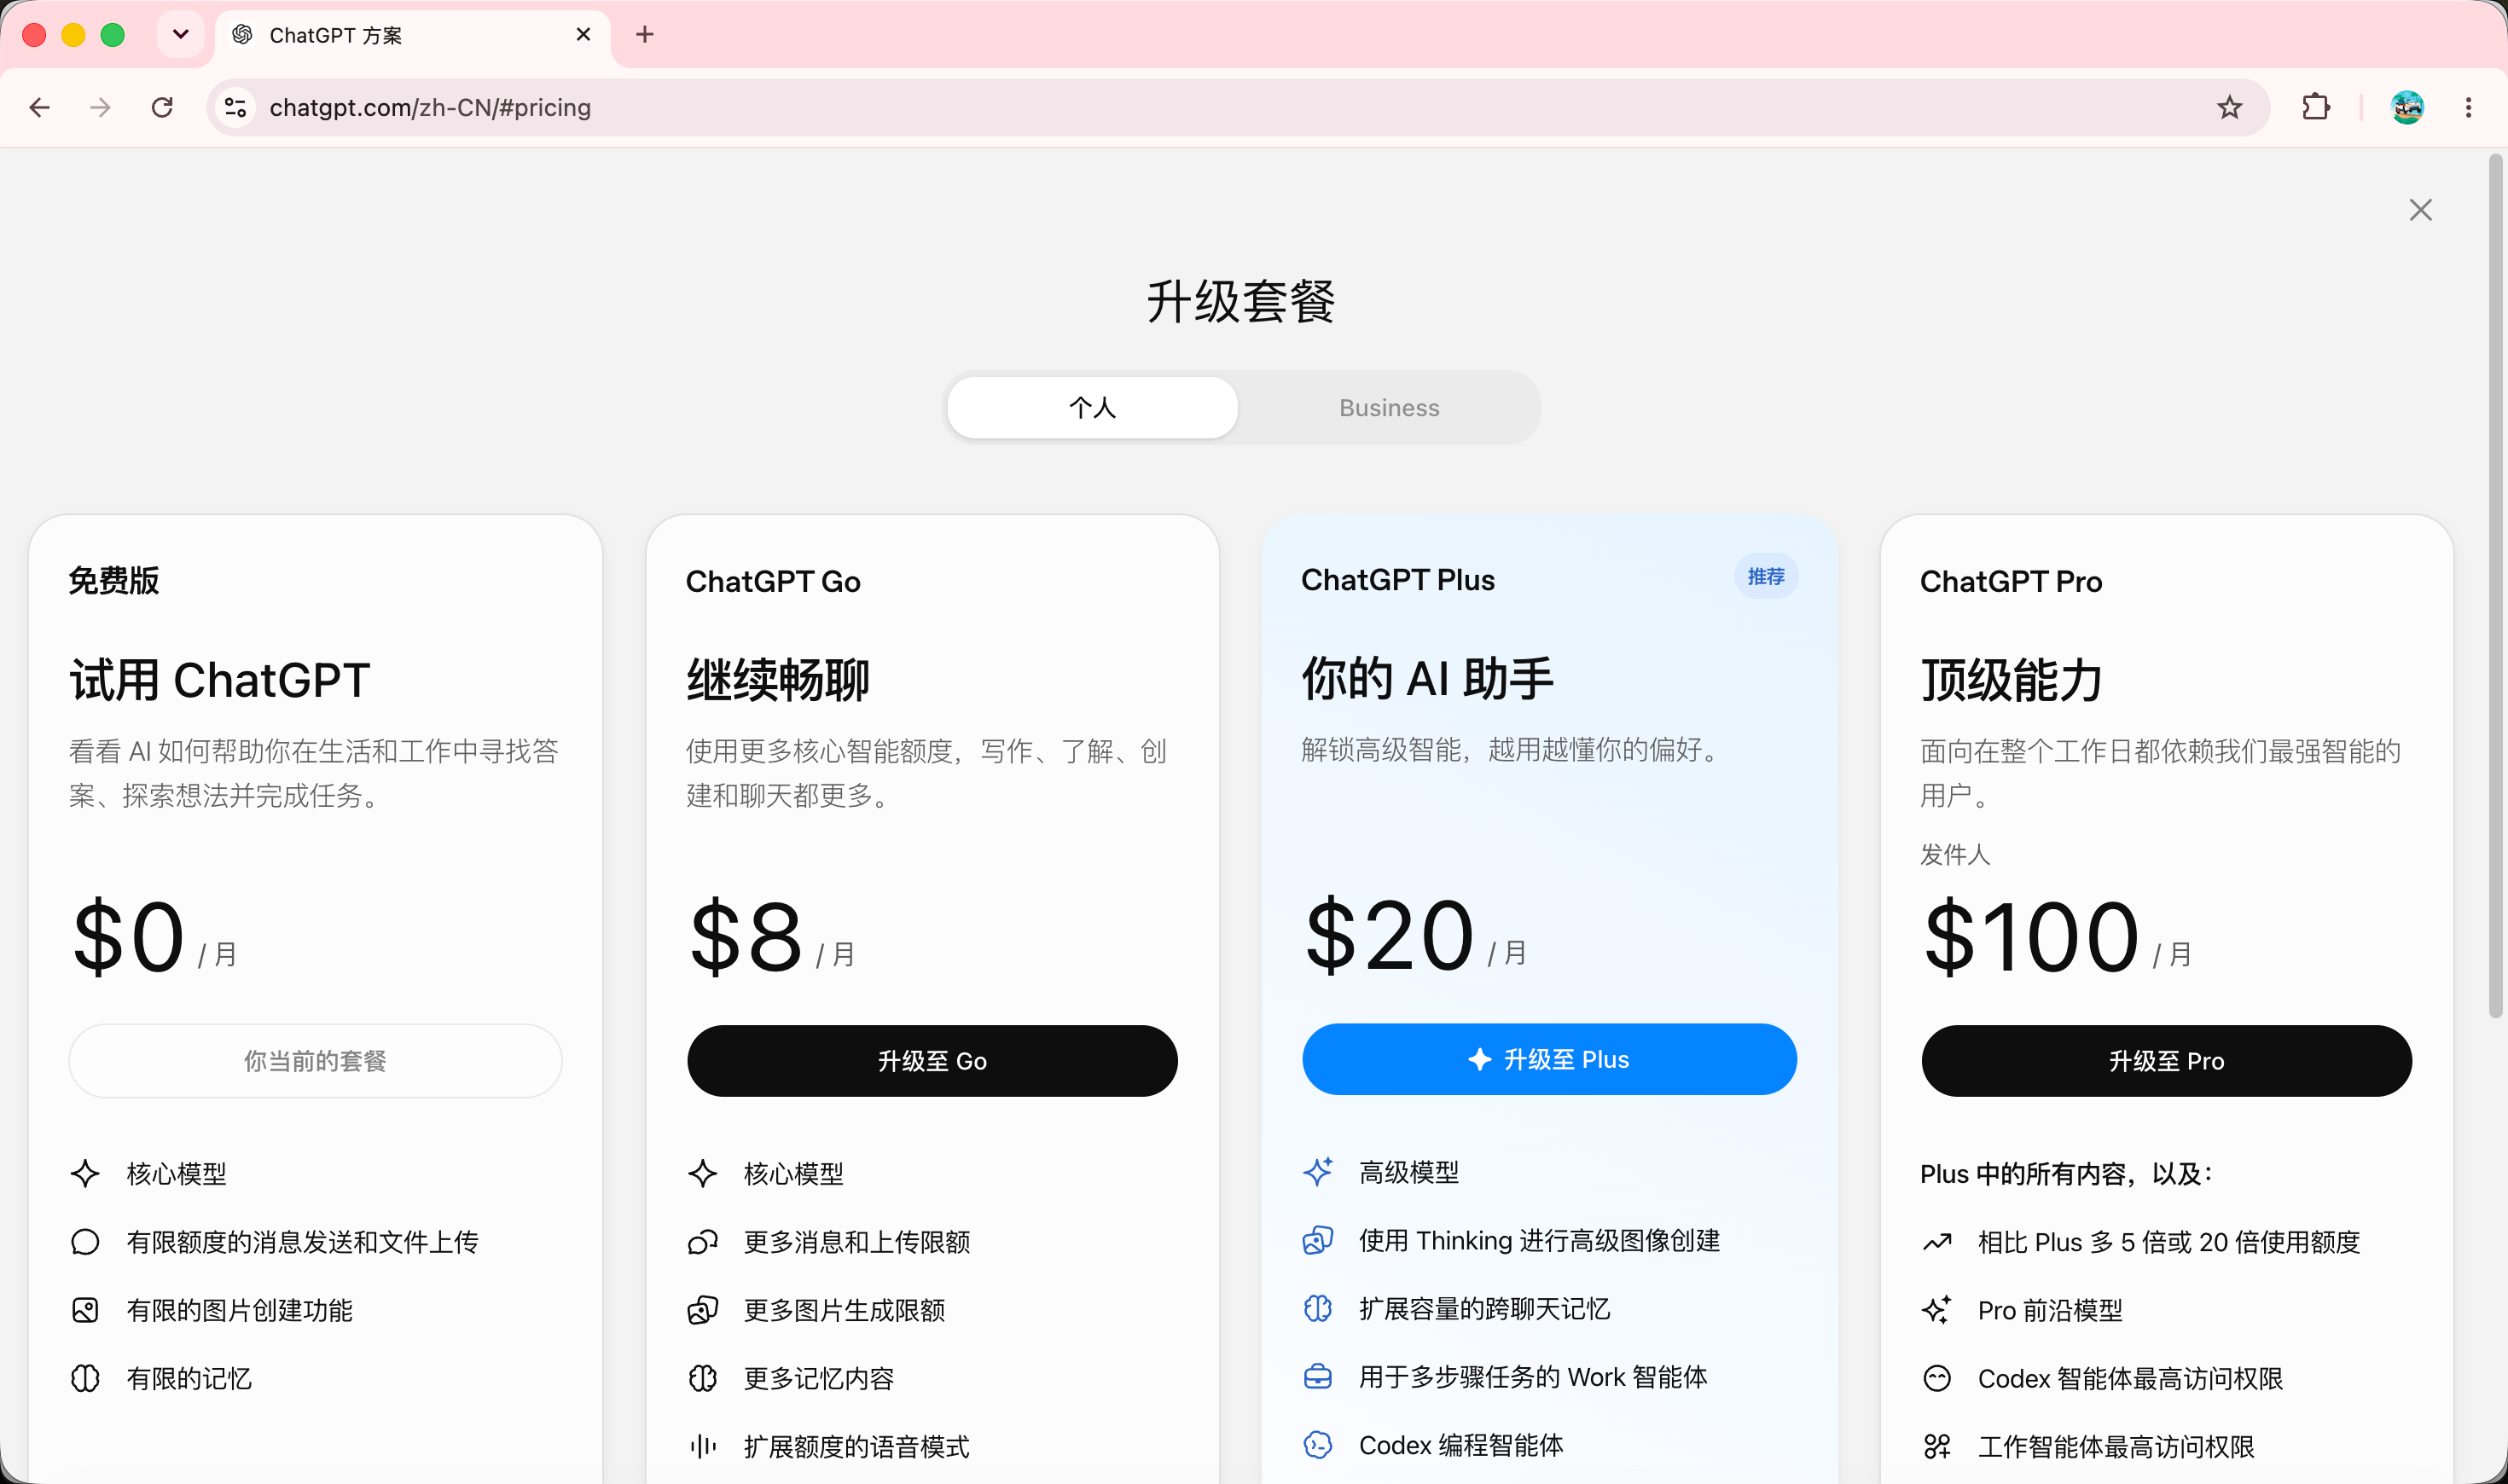Screen dimensions: 2508x1484
Task: Click the brain icon beside 扩展容量的跨聊天记忆
Action: click(1318, 1308)
